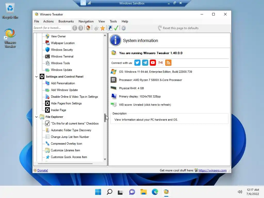This screenshot has height=198, width=264.
Task: Click the Back navigation arrow in toolbar
Action: (75, 28)
